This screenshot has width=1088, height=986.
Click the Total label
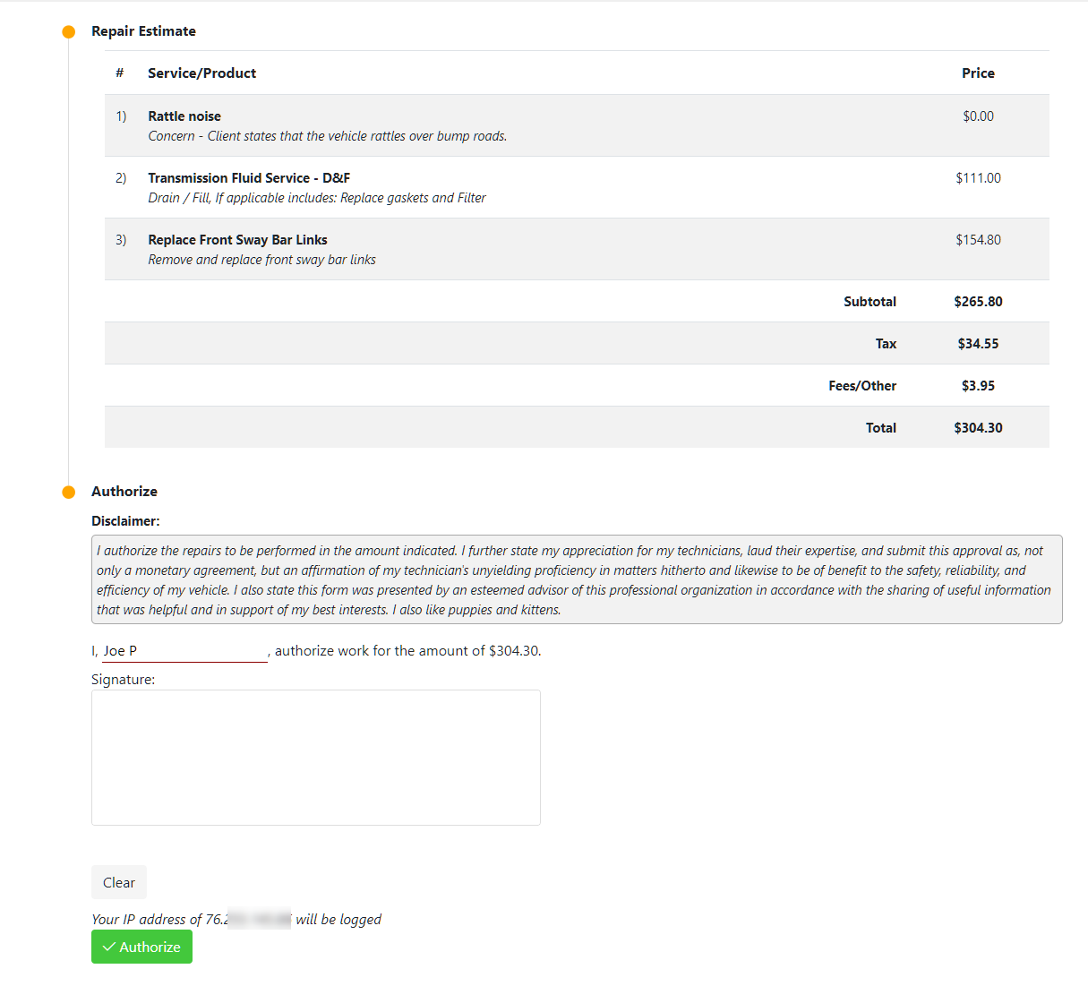pos(881,428)
